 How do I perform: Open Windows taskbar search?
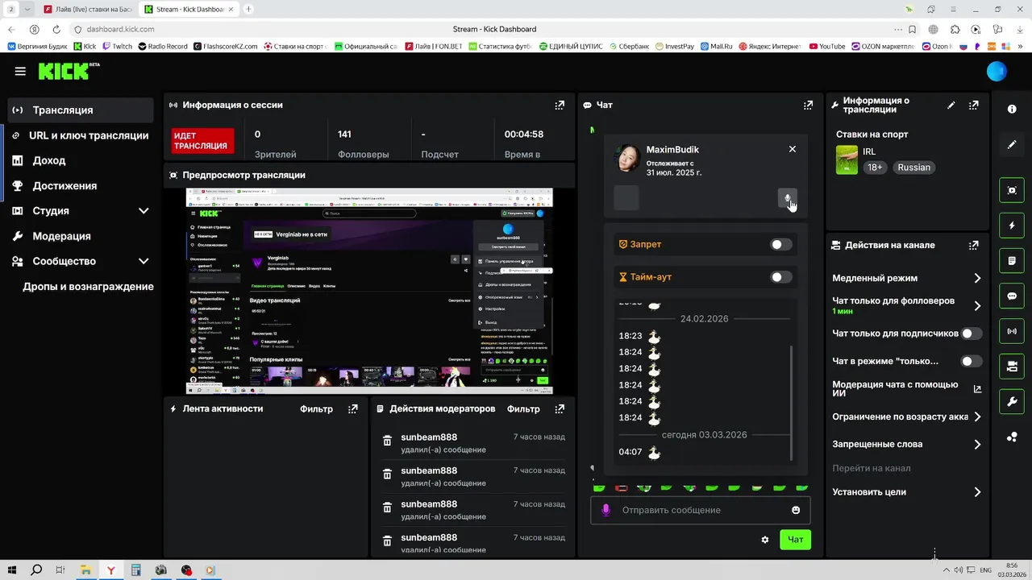(x=36, y=570)
